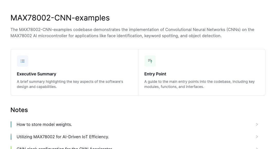Click the codebase description paragraph under title
The width and height of the screenshot is (275, 149).
pos(132,33)
